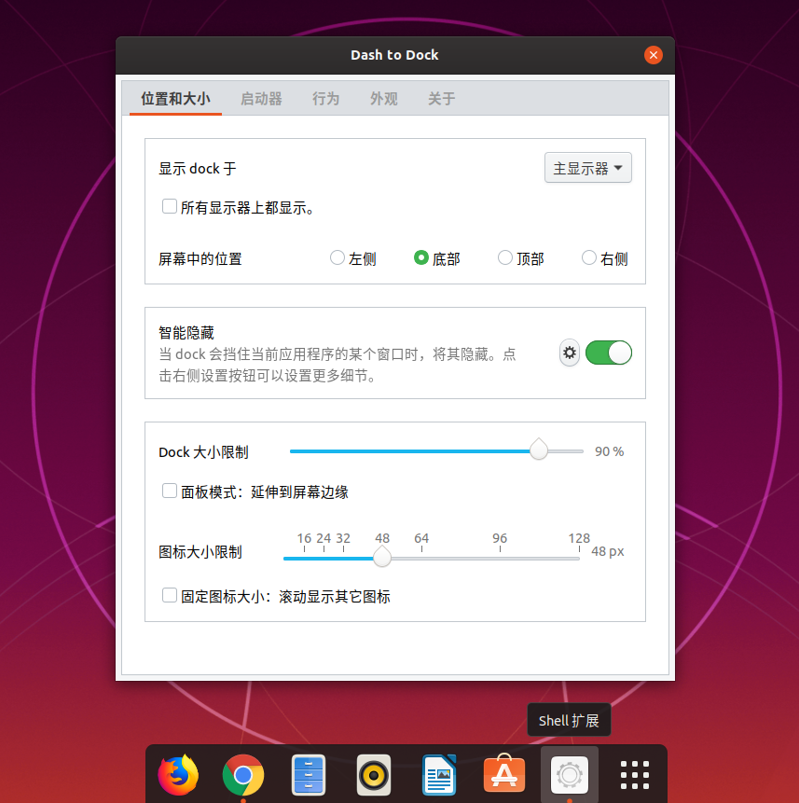Click the Shell extensions dock icon
799x803 pixels.
pyautogui.click(x=569, y=774)
